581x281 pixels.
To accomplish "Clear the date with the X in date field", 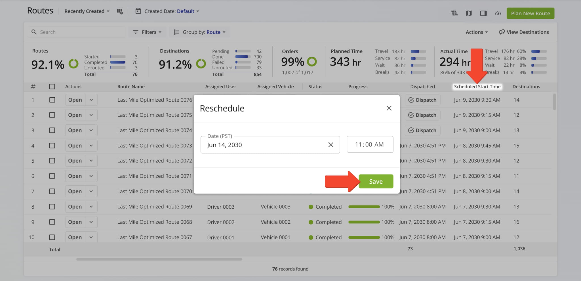I will click(x=331, y=145).
